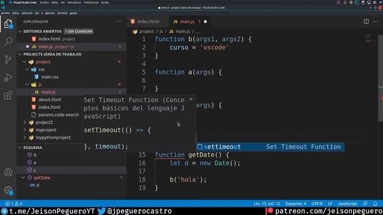Open the Search view in activity bar
Viewport: 383px width, 215px height.
pyautogui.click(x=8, y=41)
